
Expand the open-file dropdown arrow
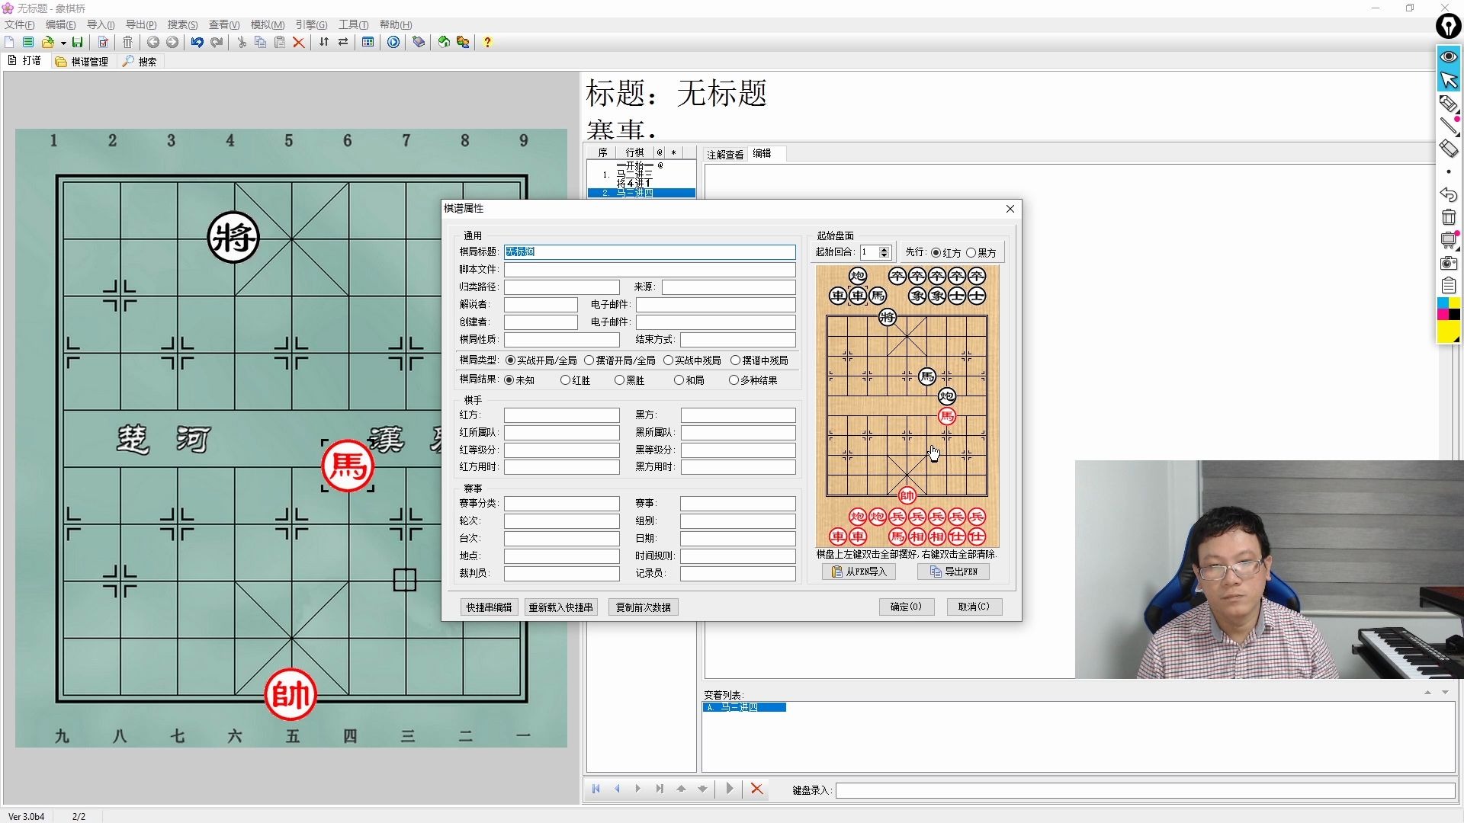[63, 43]
